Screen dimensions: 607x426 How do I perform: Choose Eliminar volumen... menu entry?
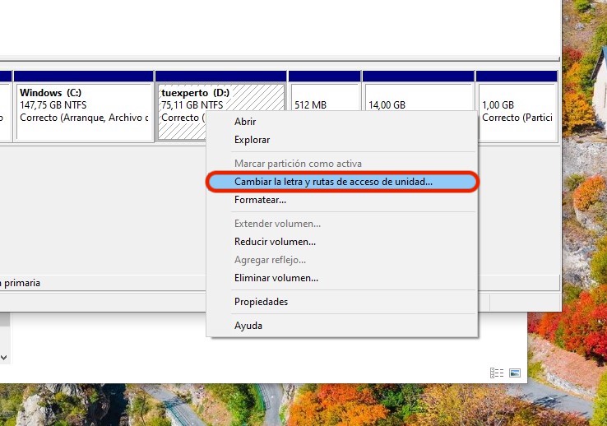point(342,278)
